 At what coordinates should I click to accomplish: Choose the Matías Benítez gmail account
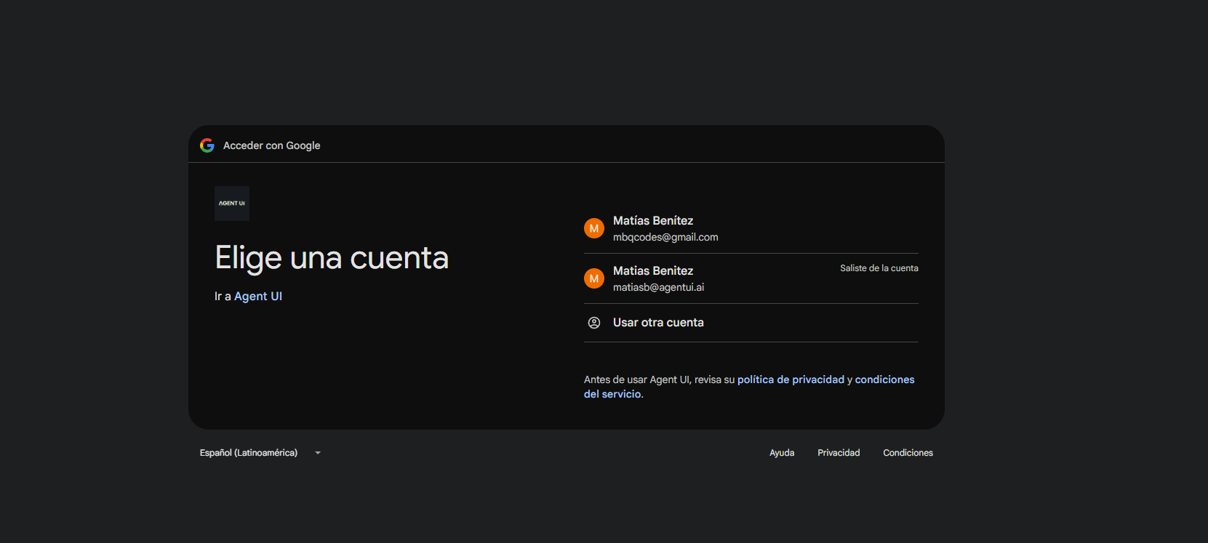pyautogui.click(x=751, y=228)
